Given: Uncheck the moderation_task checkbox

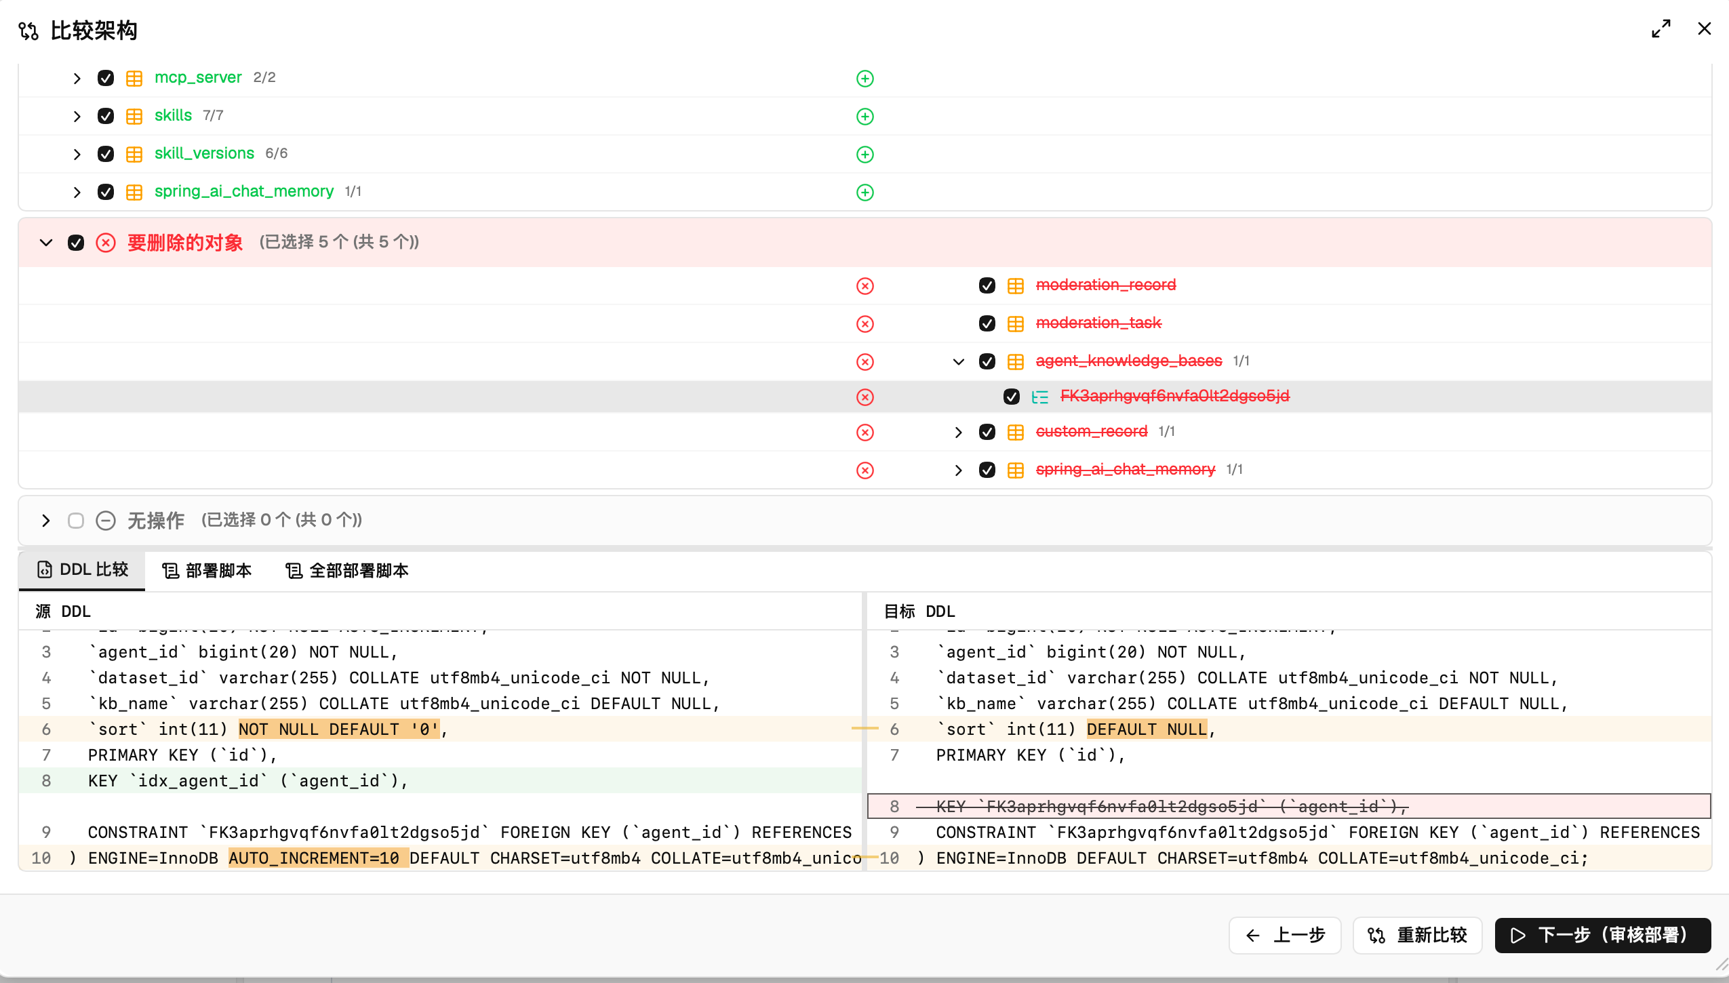Looking at the screenshot, I should [x=987, y=323].
